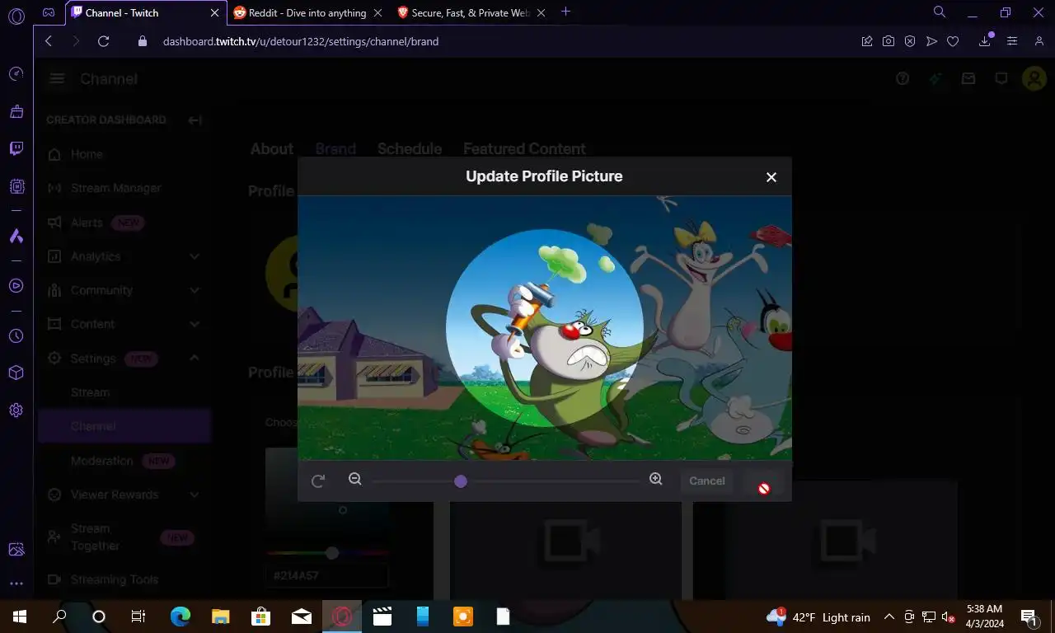Click the circular crop area on the image
Viewport: 1055px width, 633px height.
[x=544, y=328]
